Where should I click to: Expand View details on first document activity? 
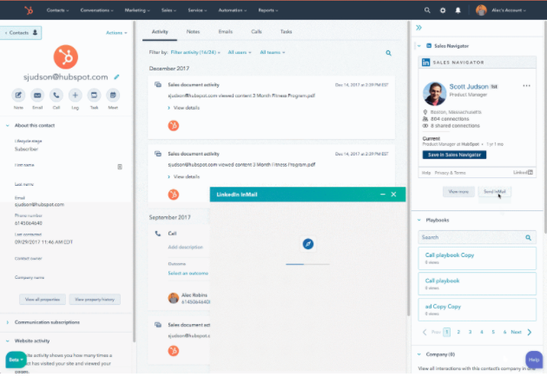point(183,108)
